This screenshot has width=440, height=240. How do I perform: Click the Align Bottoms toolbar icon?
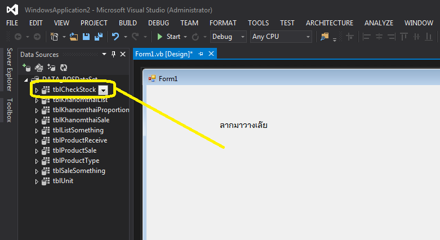[429, 37]
